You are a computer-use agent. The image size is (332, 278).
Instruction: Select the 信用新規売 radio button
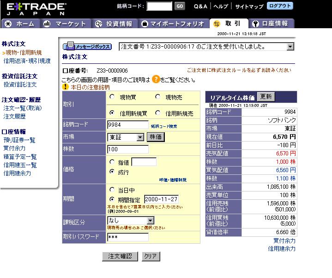coord(158,113)
